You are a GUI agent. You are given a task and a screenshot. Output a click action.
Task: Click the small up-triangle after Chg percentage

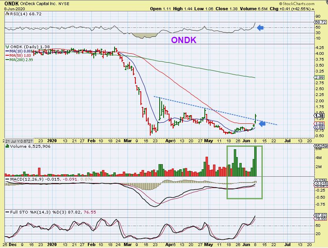(313, 9)
